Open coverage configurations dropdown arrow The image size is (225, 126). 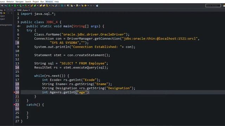coord(23,6)
